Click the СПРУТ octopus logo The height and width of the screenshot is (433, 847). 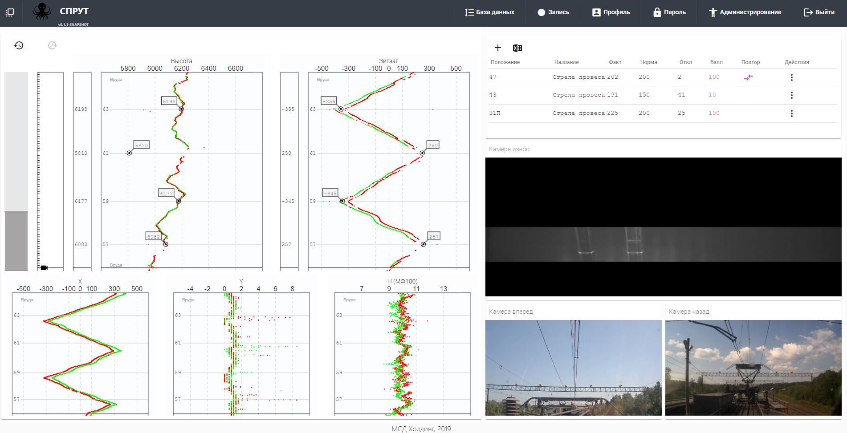pyautogui.click(x=42, y=12)
